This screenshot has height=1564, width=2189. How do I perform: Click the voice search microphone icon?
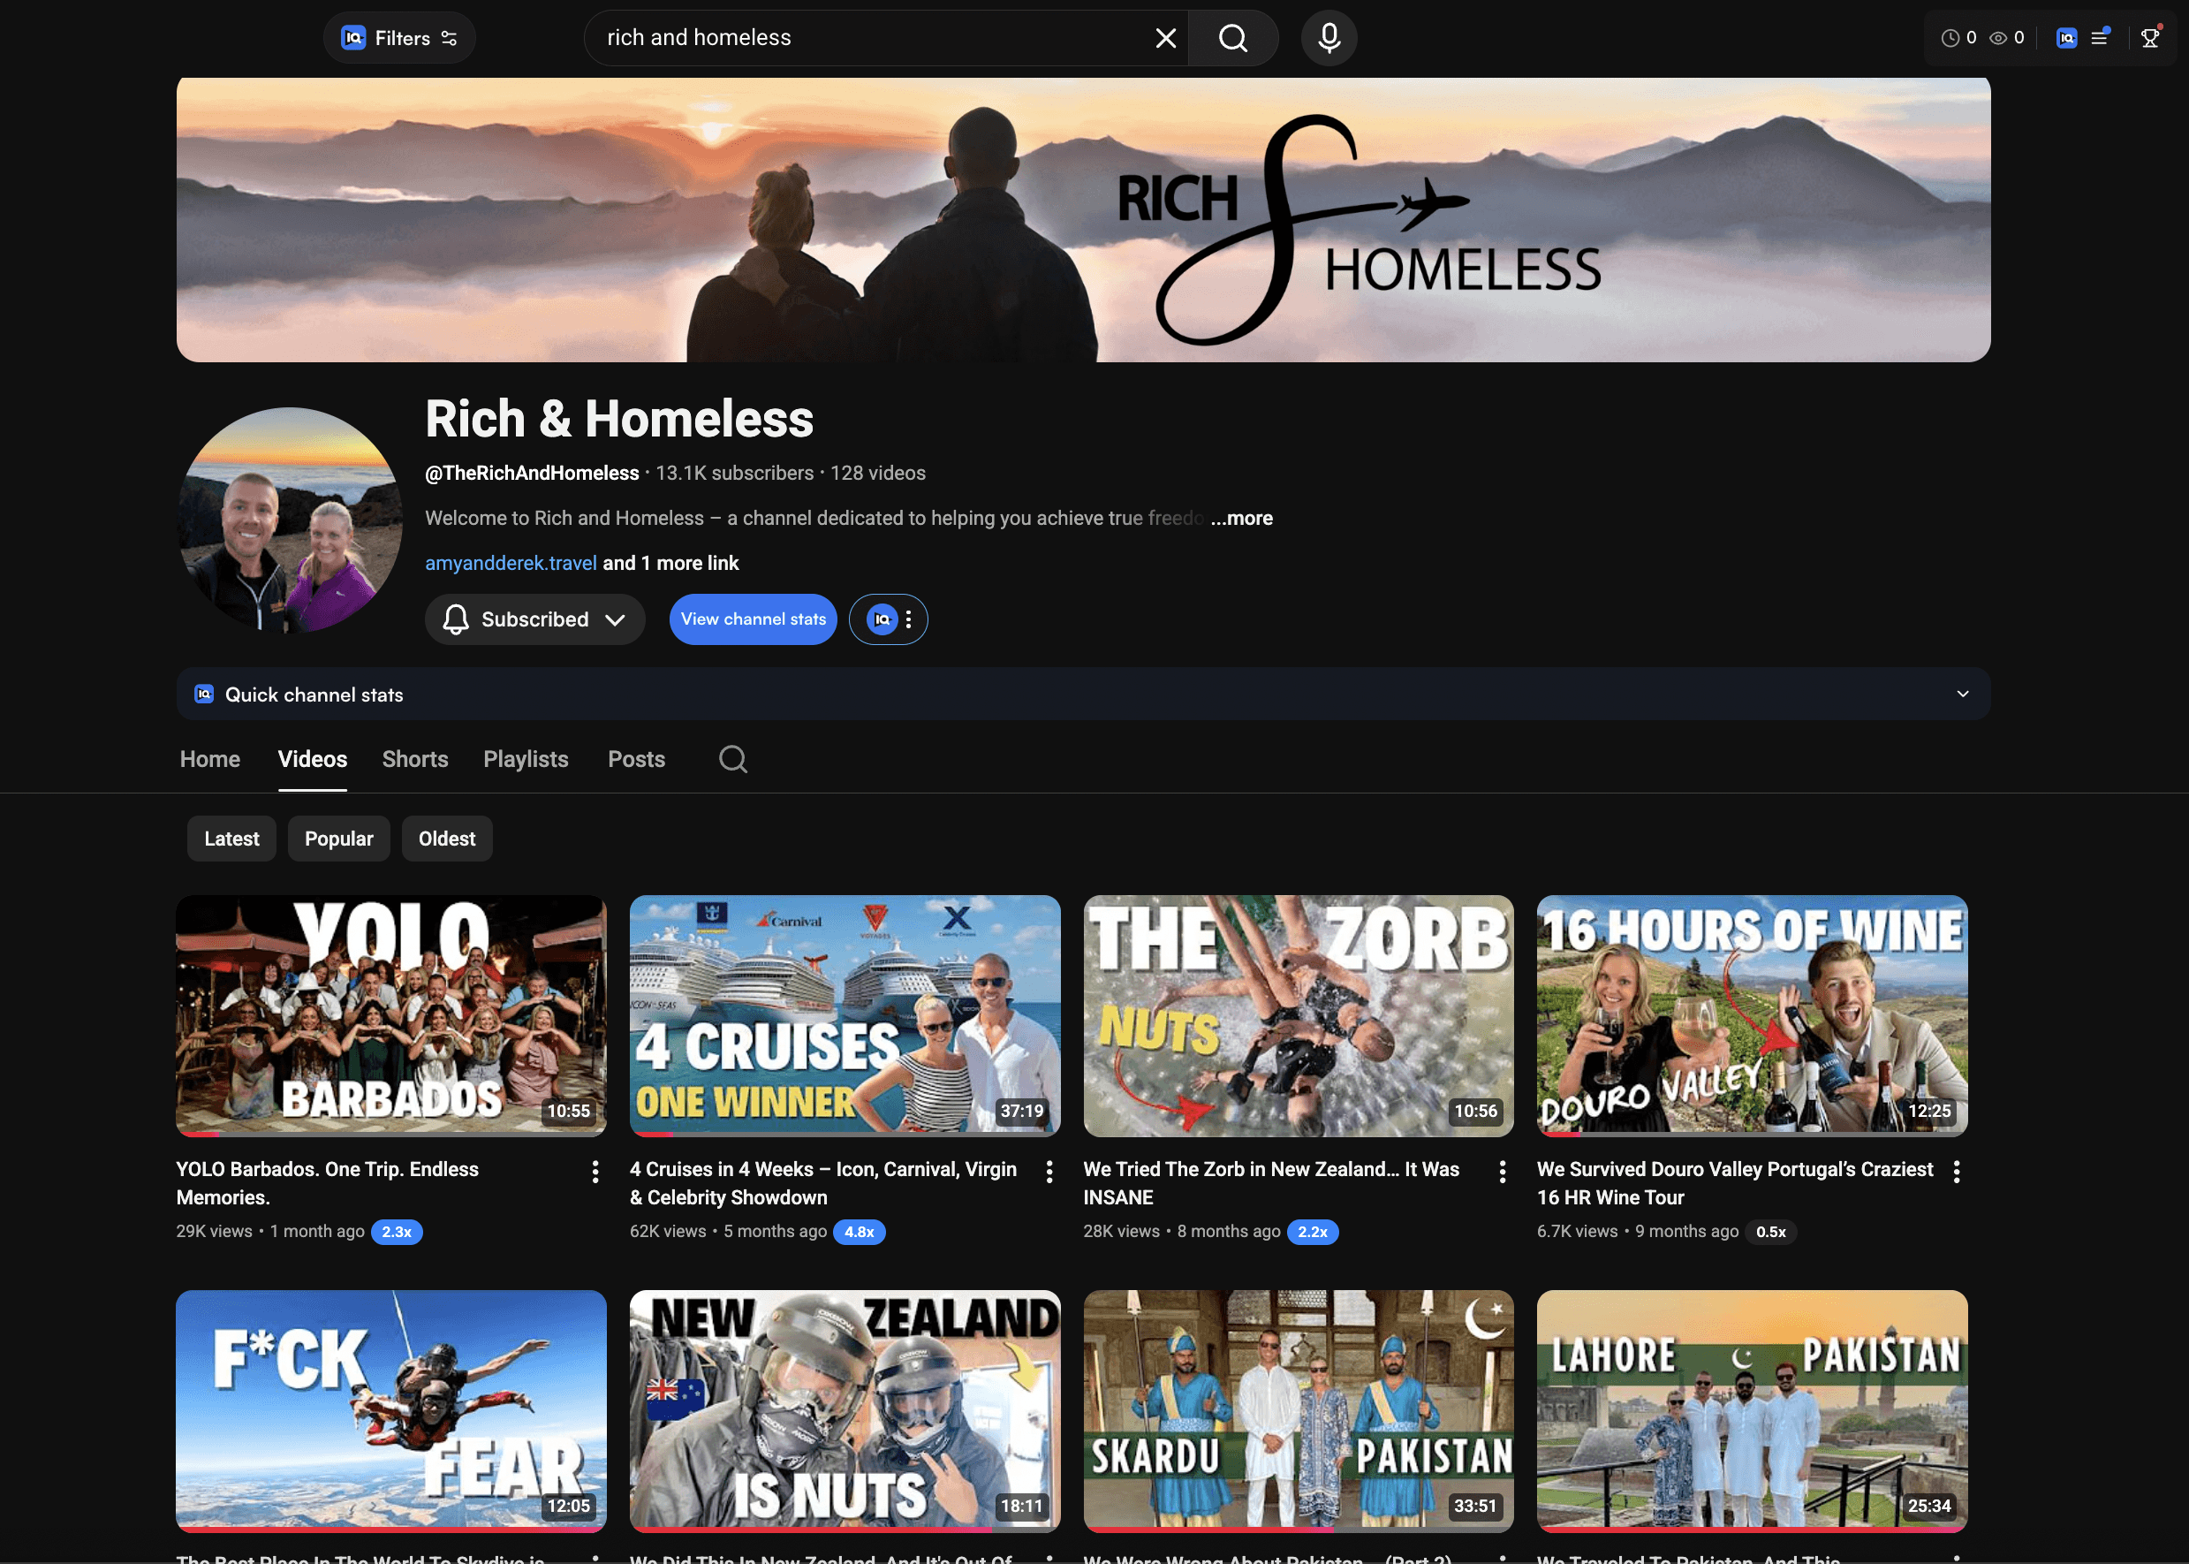(x=1329, y=39)
